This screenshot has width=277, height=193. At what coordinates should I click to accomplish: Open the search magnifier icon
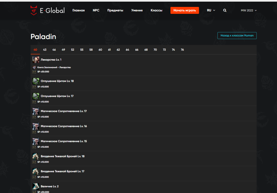pos(225,11)
